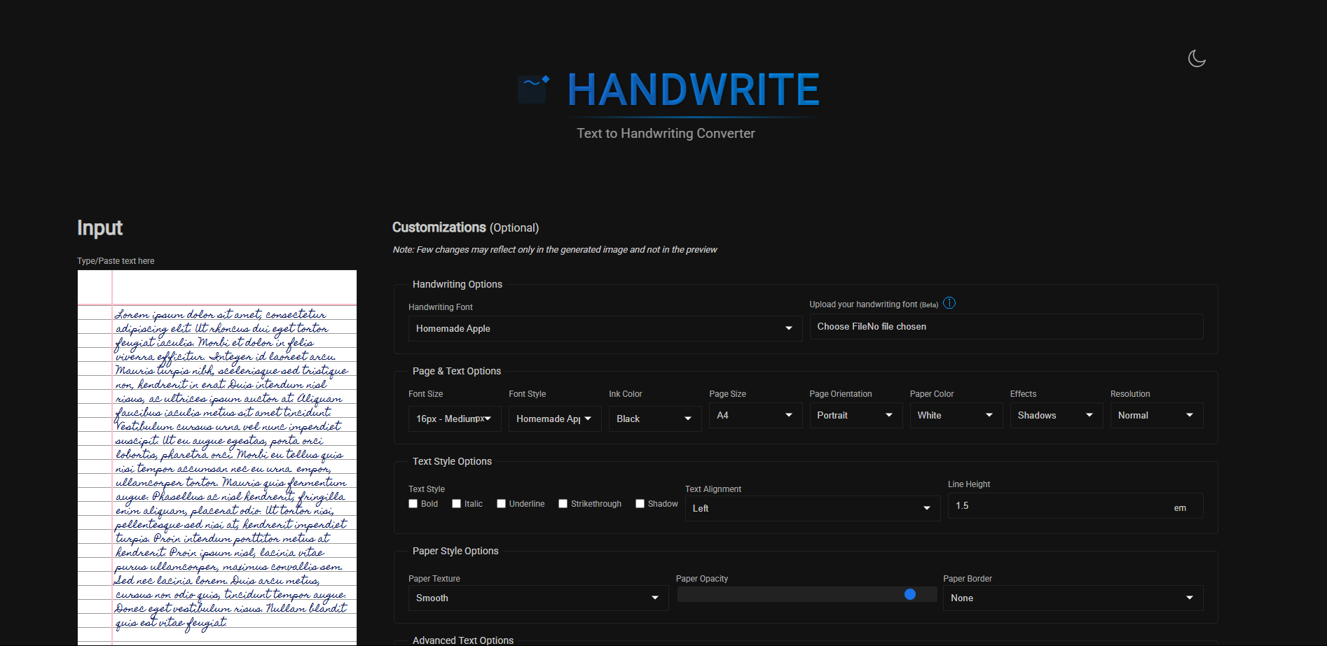Open the Ink Color dropdown
The image size is (1327, 646).
tap(655, 419)
